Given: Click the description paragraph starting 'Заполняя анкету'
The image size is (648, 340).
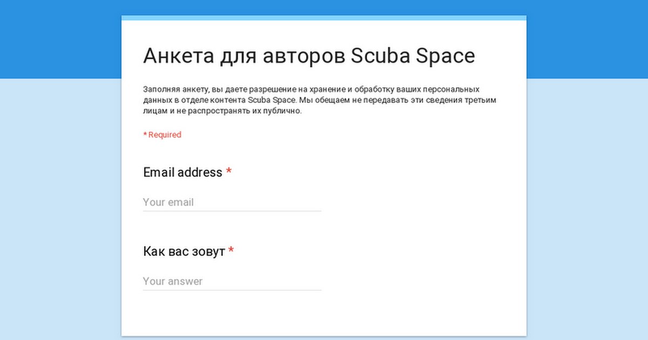Looking at the screenshot, I should pyautogui.click(x=320, y=100).
